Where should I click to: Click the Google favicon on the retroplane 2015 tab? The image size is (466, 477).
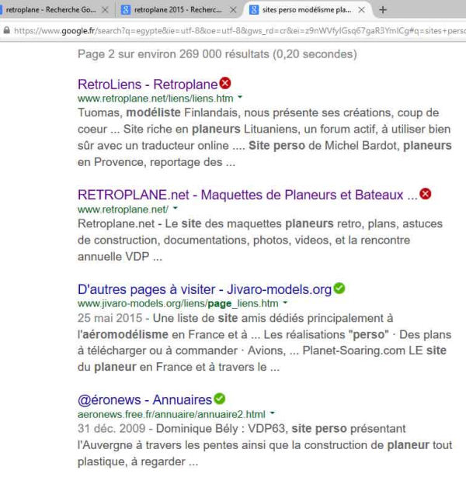[126, 10]
